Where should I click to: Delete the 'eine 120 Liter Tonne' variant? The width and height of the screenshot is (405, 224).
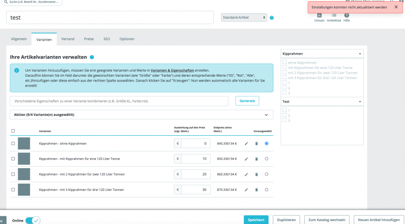256,159
